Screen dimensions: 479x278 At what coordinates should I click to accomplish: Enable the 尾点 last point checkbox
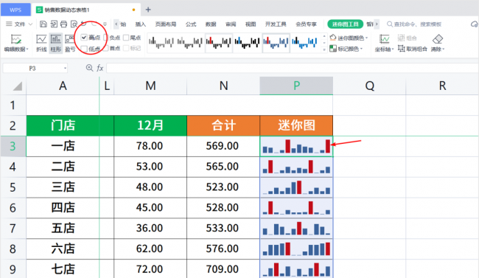click(126, 38)
